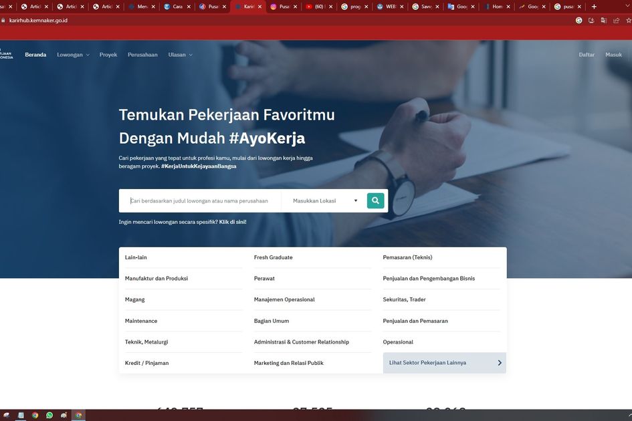Select the Magang job category
The image size is (632, 421).
(x=135, y=299)
